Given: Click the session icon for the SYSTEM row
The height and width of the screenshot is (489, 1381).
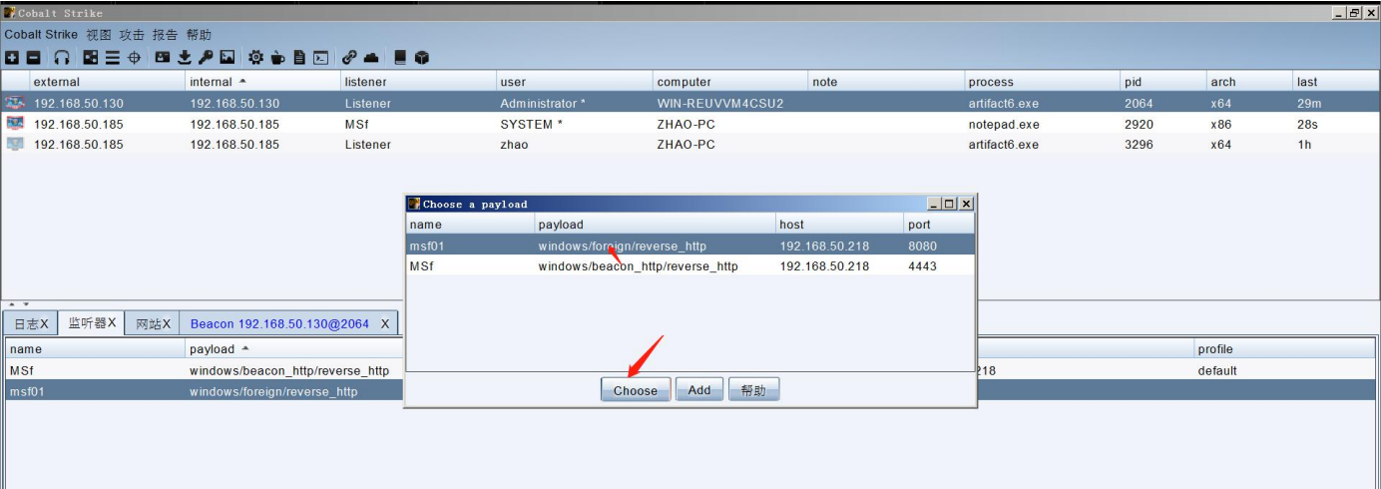Looking at the screenshot, I should click(x=15, y=124).
